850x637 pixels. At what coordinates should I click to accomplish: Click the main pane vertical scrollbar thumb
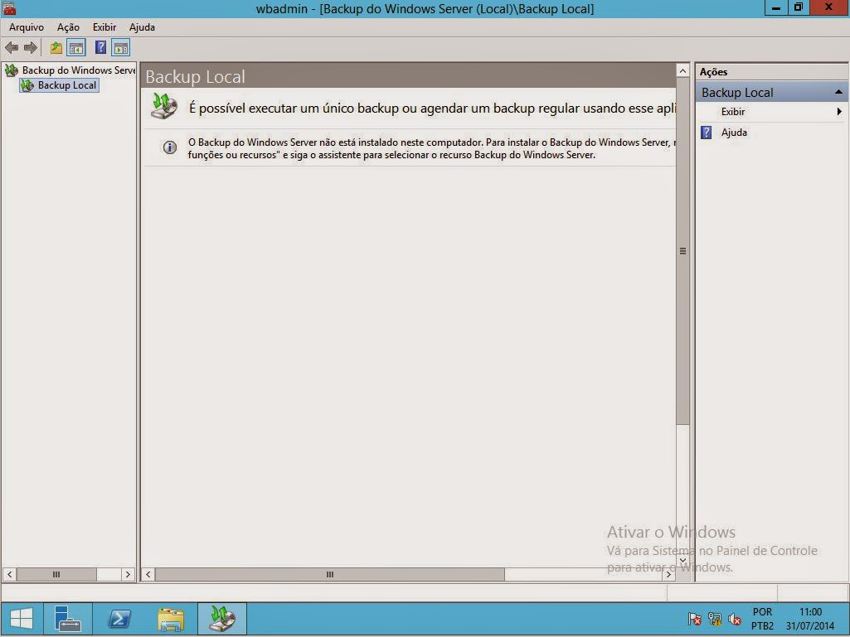(682, 251)
